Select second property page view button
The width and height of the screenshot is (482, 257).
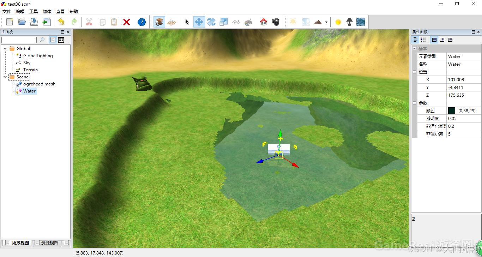(x=442, y=40)
